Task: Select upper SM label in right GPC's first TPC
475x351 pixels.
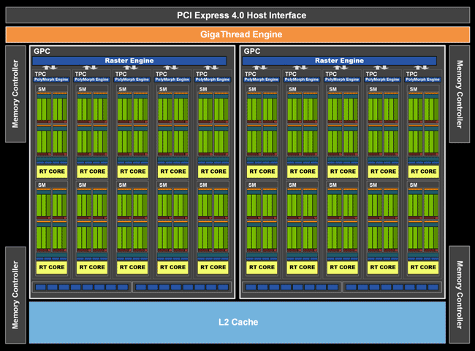Action: [252, 90]
